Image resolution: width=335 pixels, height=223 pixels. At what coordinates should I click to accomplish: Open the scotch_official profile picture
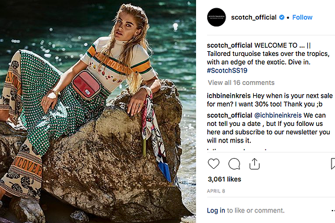point(217,17)
